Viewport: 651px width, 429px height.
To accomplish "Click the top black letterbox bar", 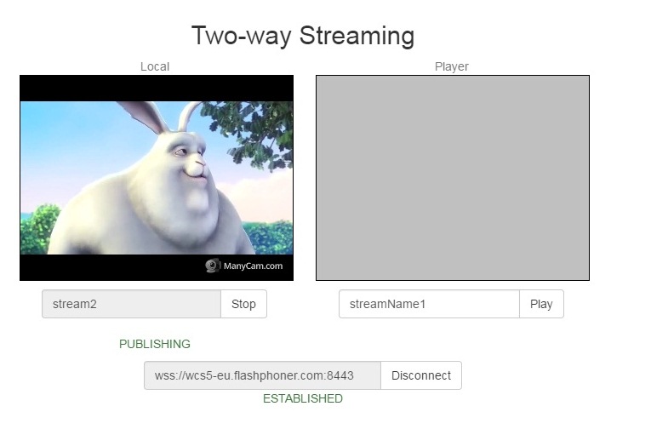I will point(156,88).
